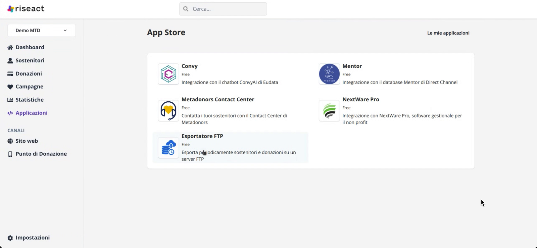Viewport: 537px width, 248px height.
Task: Open the Mentor app icon
Action: click(x=329, y=74)
